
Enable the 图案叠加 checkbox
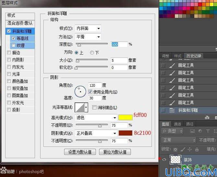(9, 95)
